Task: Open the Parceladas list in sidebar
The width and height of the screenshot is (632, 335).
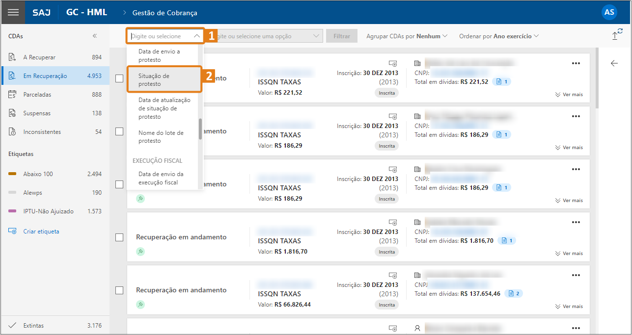Action: tap(37, 95)
